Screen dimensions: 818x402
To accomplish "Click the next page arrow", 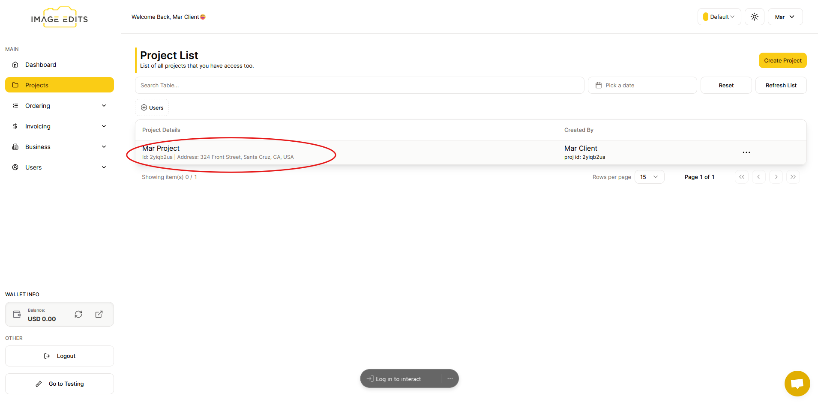I will pyautogui.click(x=776, y=177).
